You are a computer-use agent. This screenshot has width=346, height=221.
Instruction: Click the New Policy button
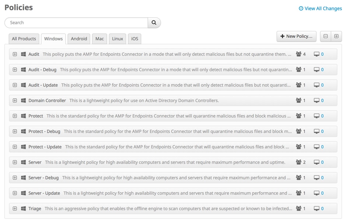click(296, 36)
